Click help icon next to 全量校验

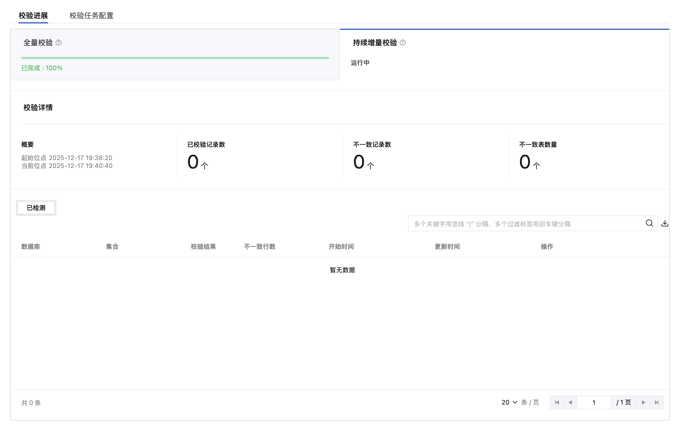(59, 43)
